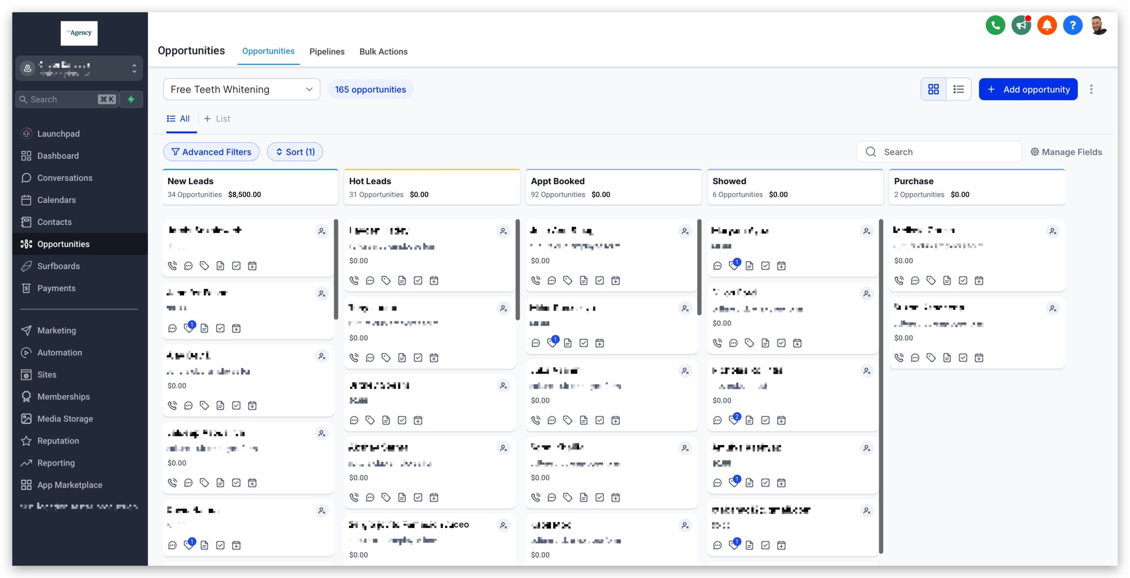
Task: Open the phone dialer icon in the top bar
Action: 995,26
